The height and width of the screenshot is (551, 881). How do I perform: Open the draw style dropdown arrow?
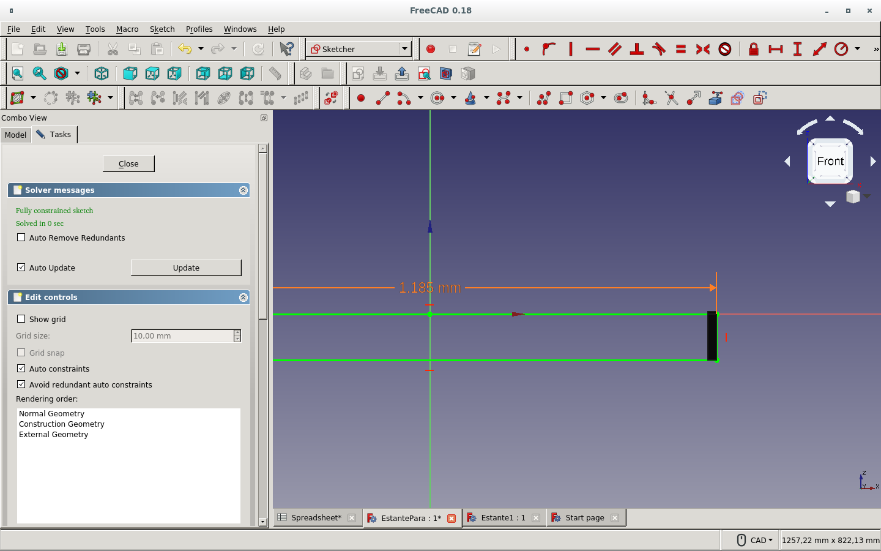[x=77, y=73]
